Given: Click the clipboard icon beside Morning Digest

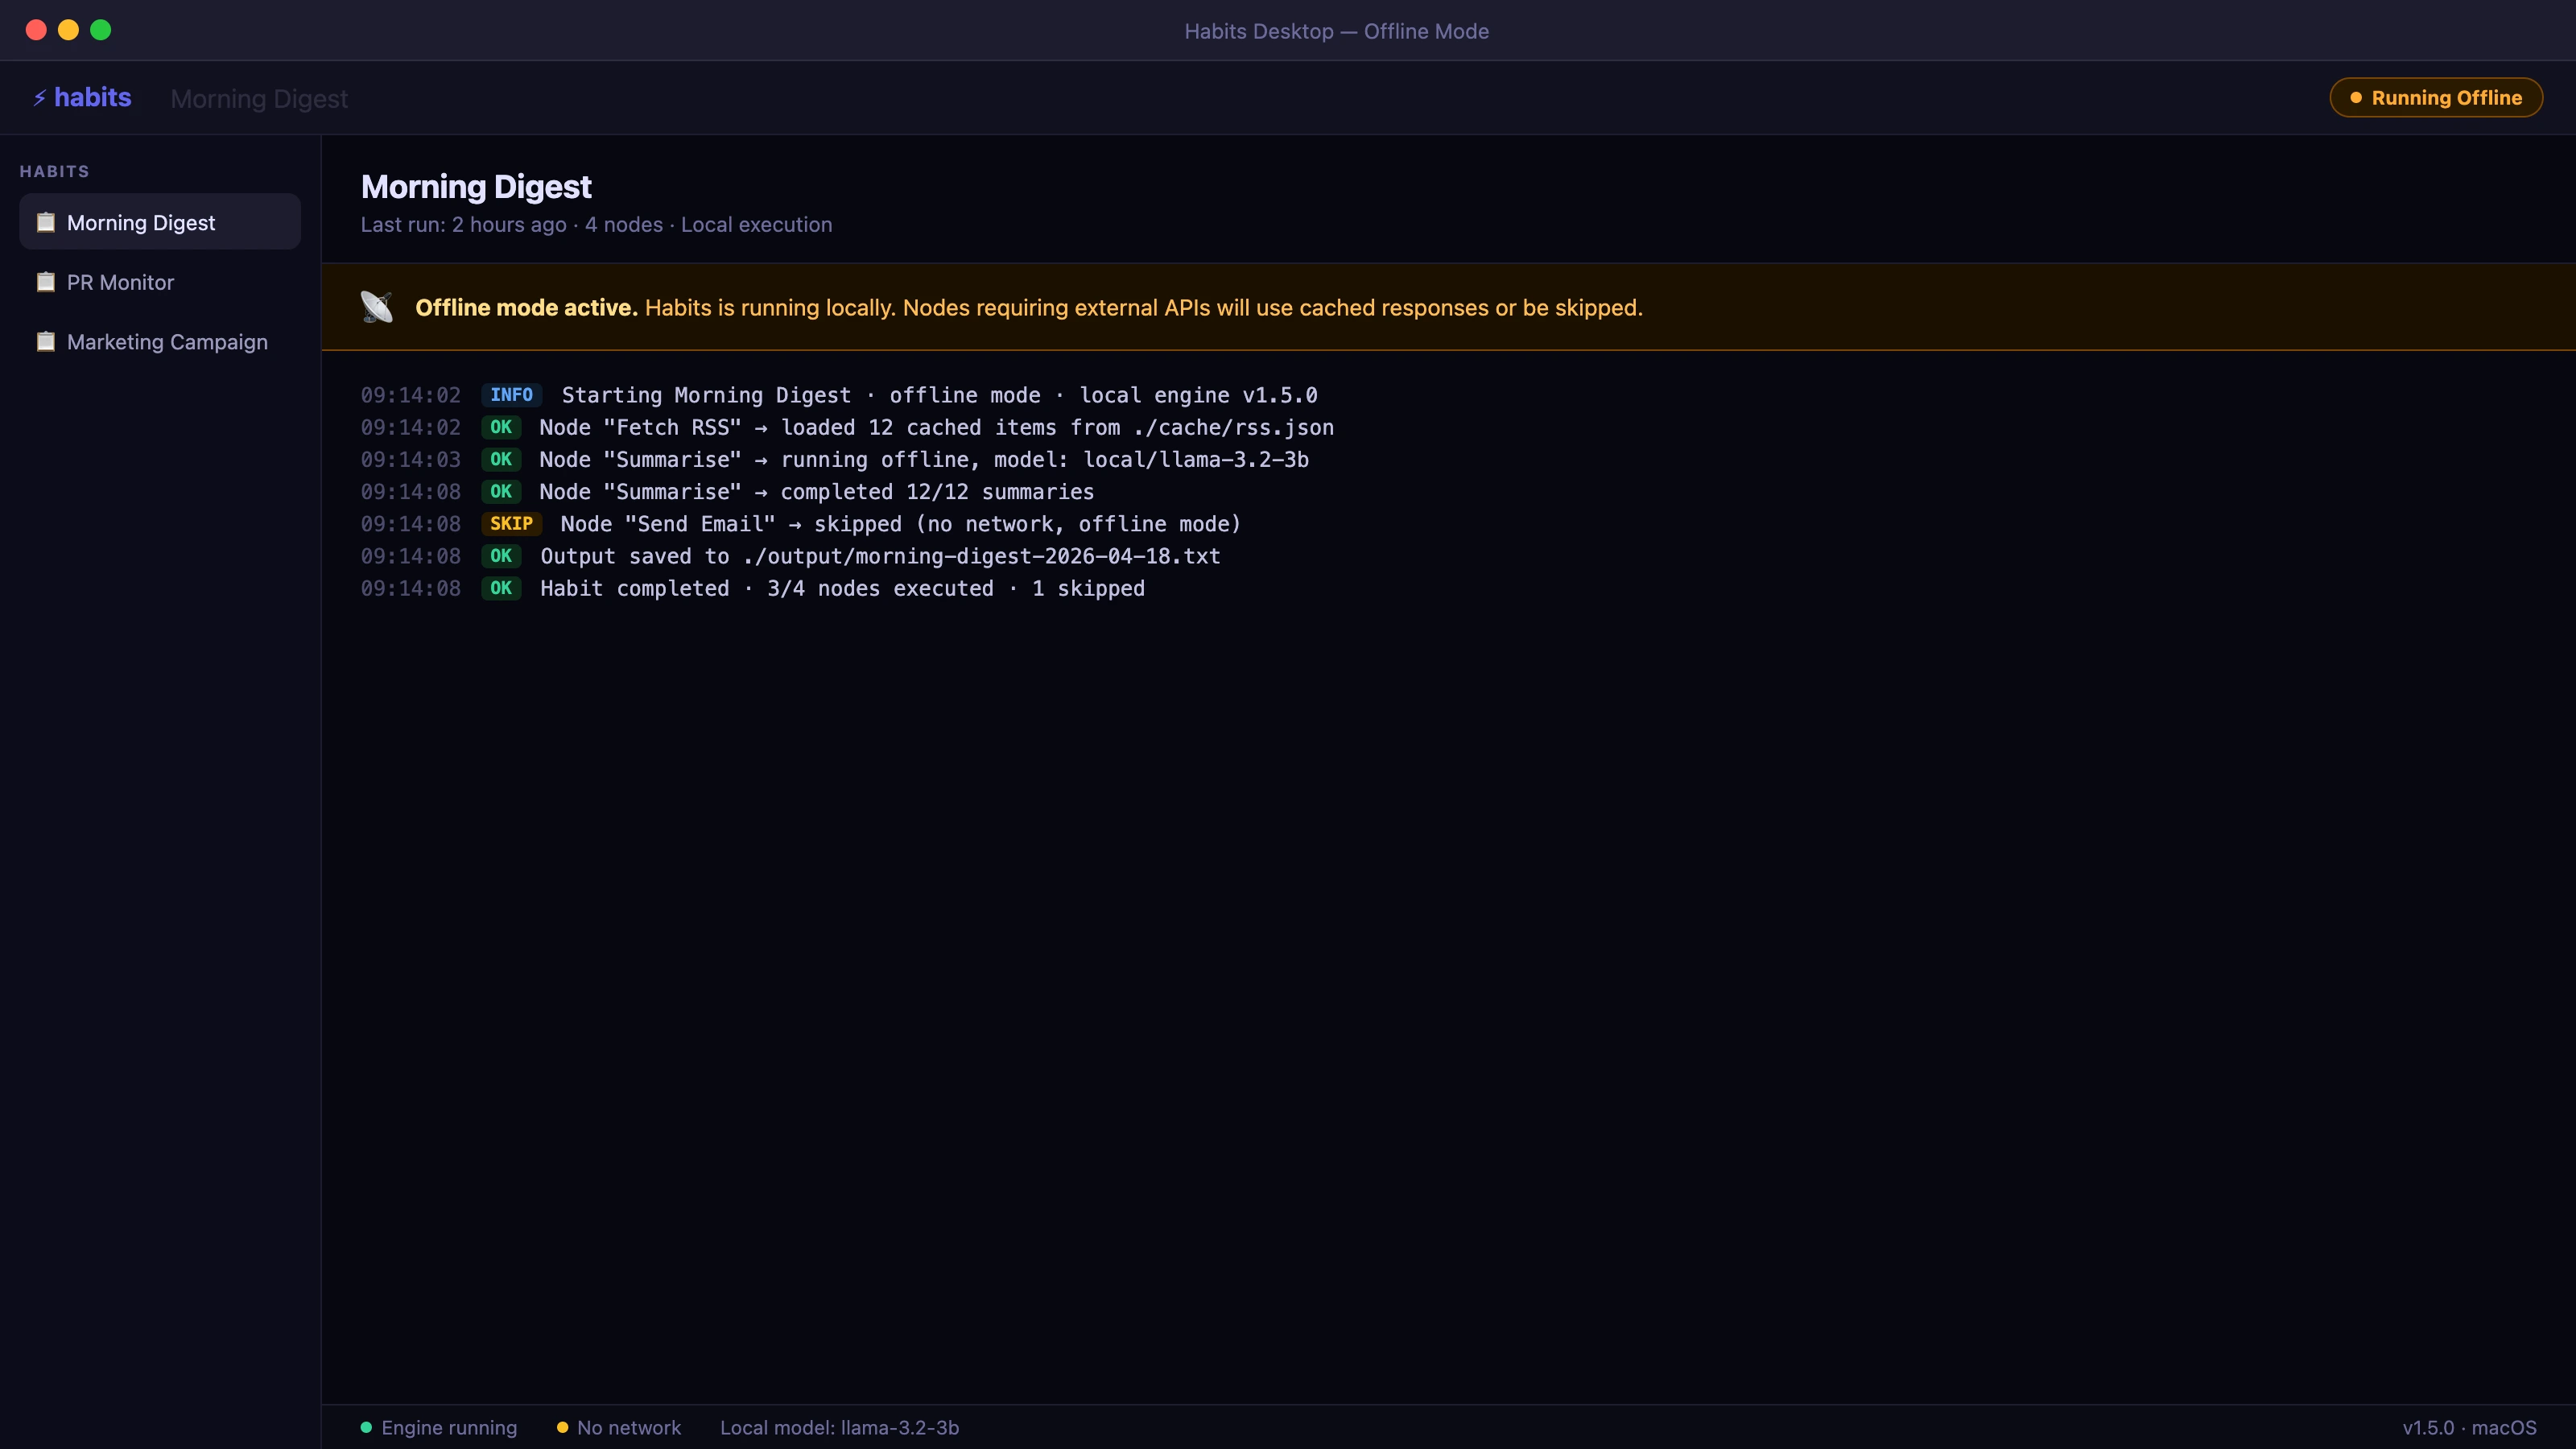Looking at the screenshot, I should [x=45, y=222].
